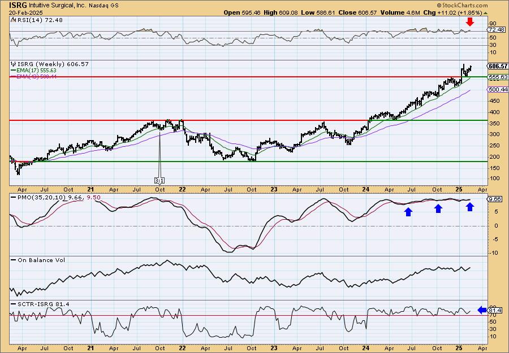Click the 72.48 RSI value tag on the right axis

tap(497, 29)
